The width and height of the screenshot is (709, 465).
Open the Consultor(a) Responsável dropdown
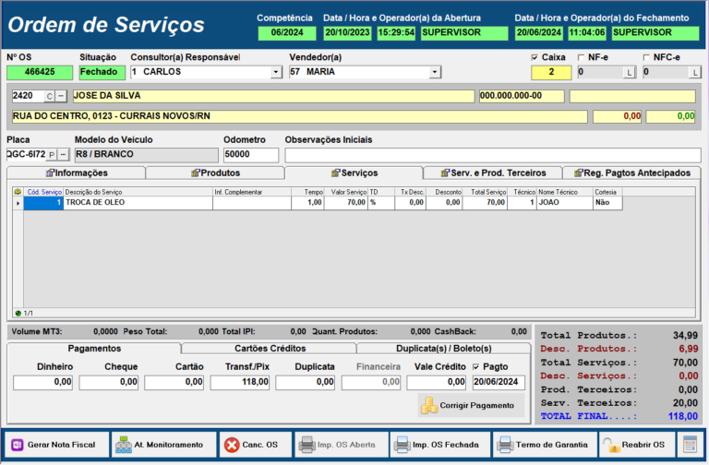pos(276,72)
